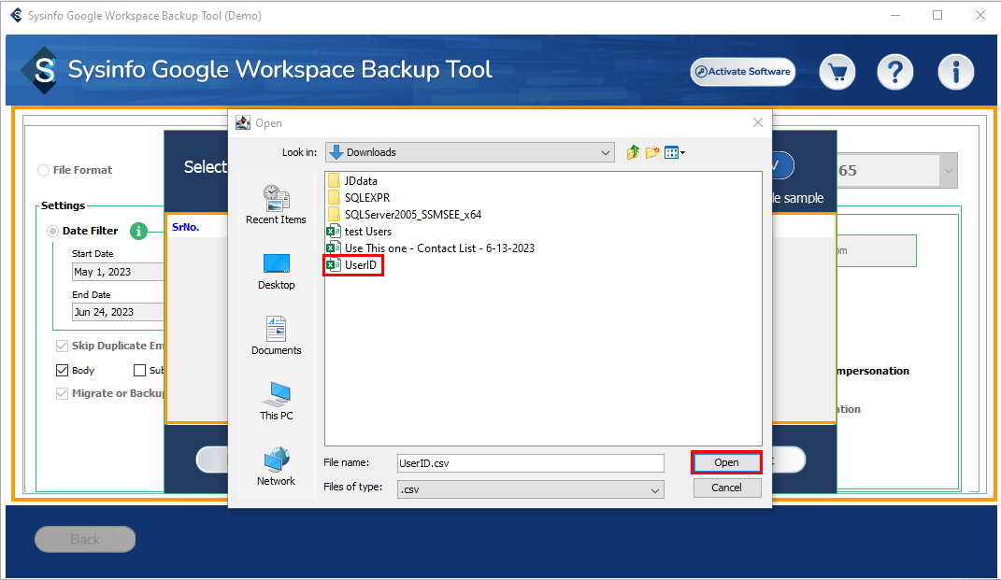The image size is (1001, 580).
Task: Click the Back button
Action: pos(85,540)
